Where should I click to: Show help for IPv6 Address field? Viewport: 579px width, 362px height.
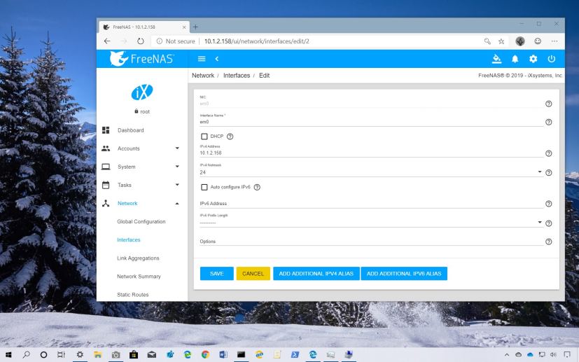(549, 204)
